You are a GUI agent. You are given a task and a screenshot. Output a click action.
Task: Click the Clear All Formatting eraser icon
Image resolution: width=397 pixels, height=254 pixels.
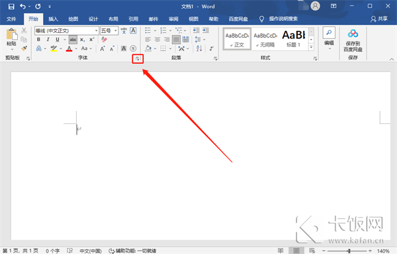click(104, 40)
